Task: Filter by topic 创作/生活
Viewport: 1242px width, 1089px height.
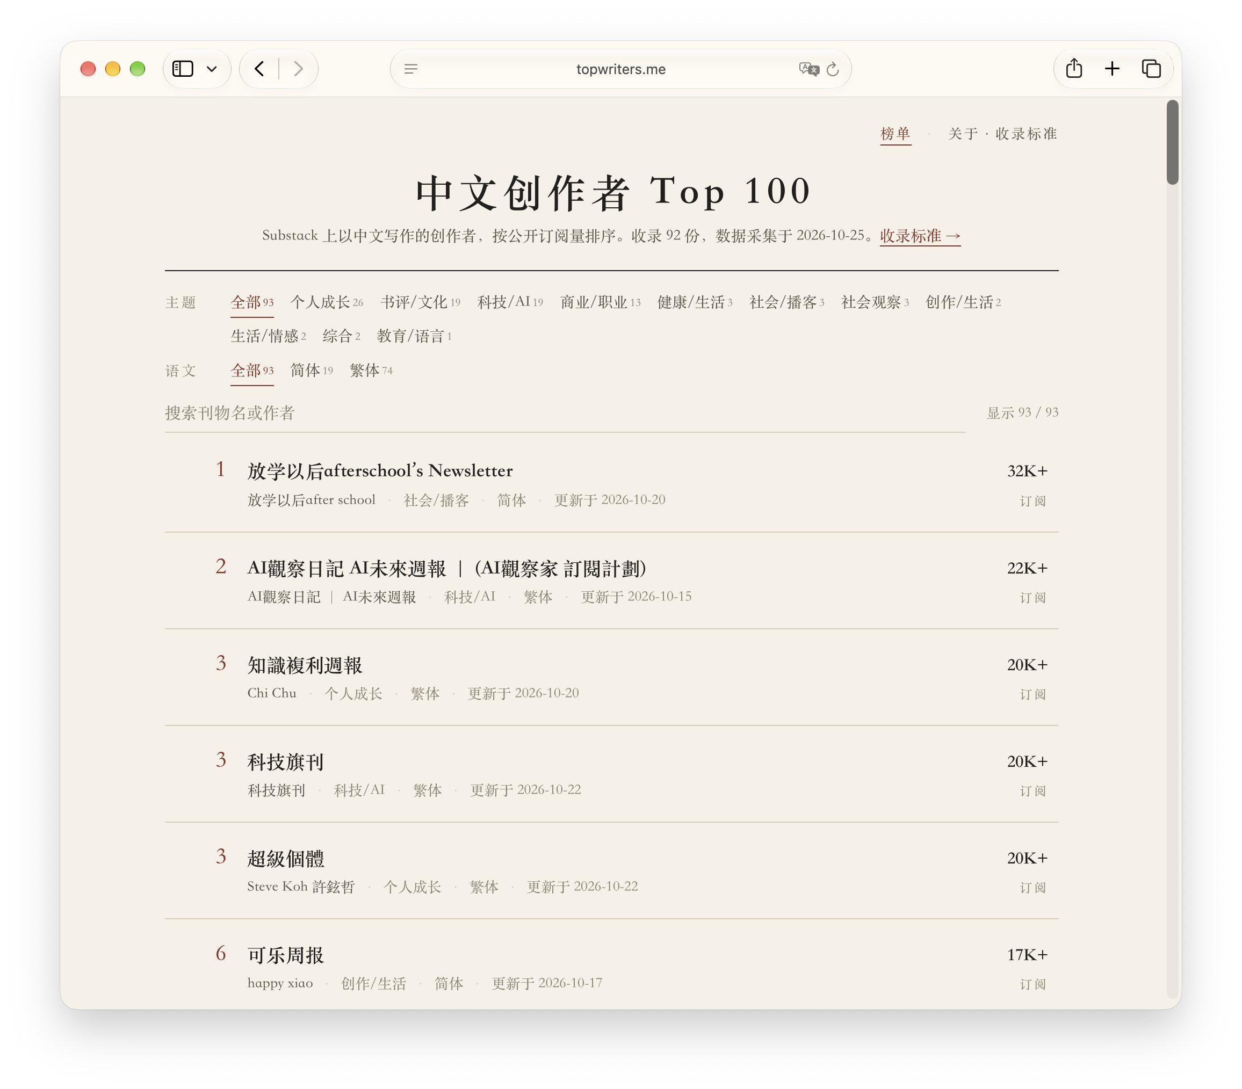Action: (x=963, y=302)
